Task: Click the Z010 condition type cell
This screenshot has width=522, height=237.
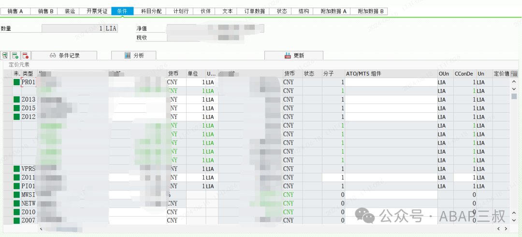Action: pos(29,212)
